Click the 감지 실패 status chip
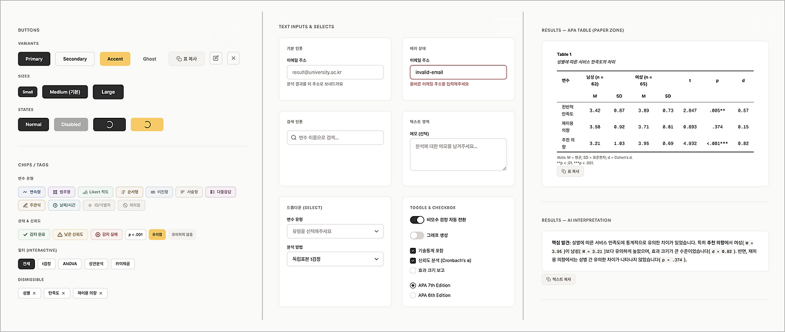 click(107, 234)
